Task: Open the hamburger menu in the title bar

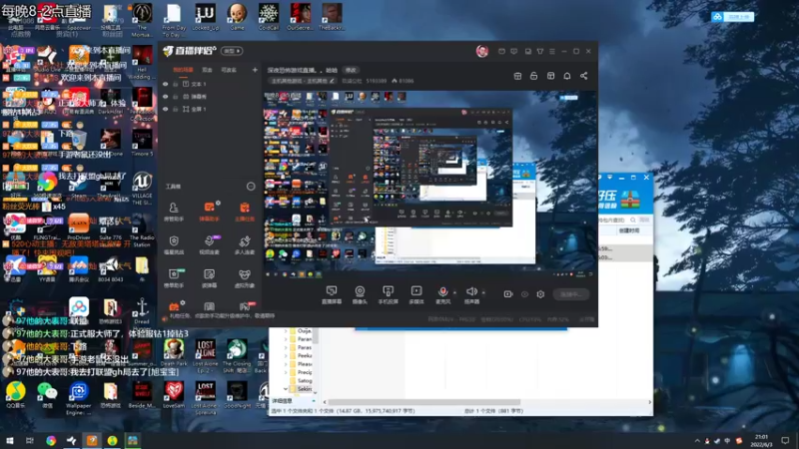Action: tap(552, 52)
